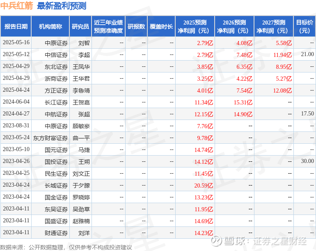
Task: Select the date 2025-05-16
Action: 16,43
